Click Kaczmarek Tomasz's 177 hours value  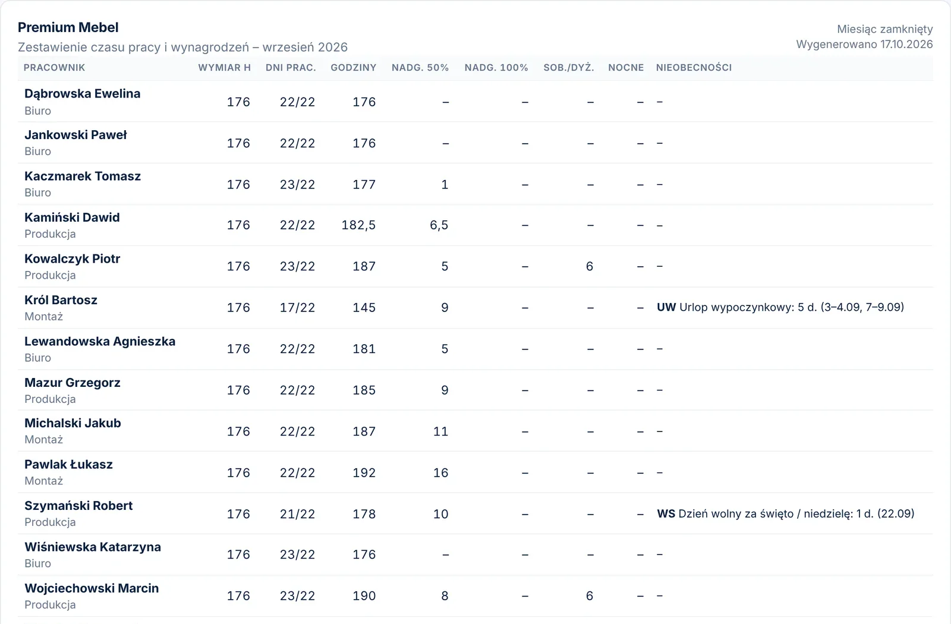[x=364, y=185]
